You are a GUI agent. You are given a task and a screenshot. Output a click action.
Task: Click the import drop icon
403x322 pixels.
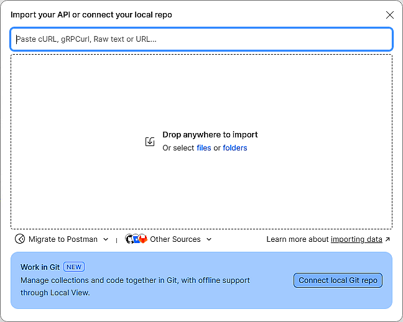(150, 142)
